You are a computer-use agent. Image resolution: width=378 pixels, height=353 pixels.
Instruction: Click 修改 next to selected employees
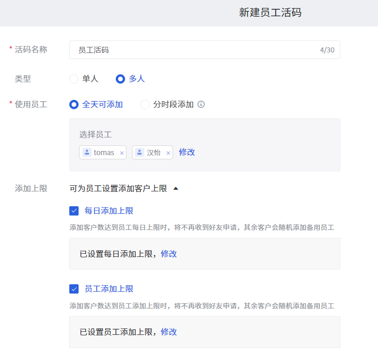pos(187,152)
